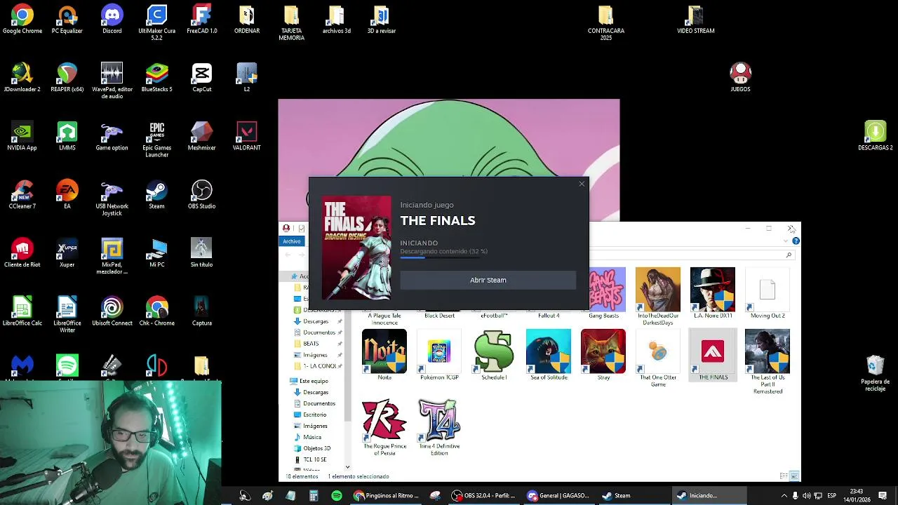Select Trine 4 Definitive Edition shortcut
Screen dimensions: 898x505
point(439,427)
